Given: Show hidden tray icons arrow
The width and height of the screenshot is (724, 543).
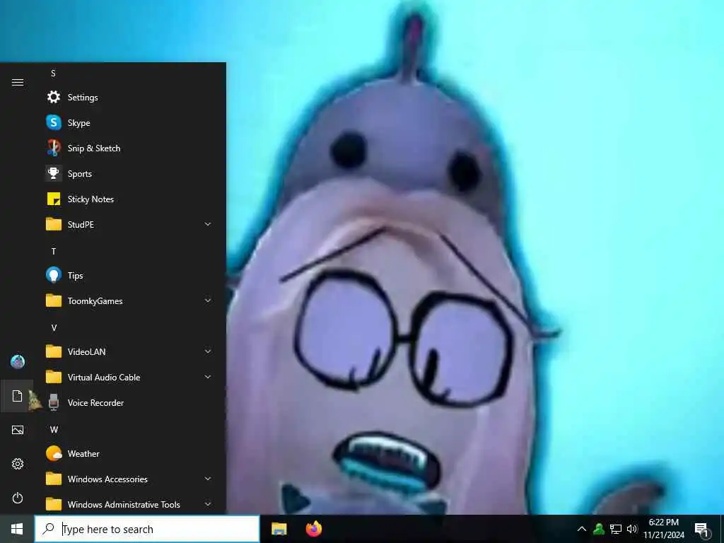Looking at the screenshot, I should (582, 529).
